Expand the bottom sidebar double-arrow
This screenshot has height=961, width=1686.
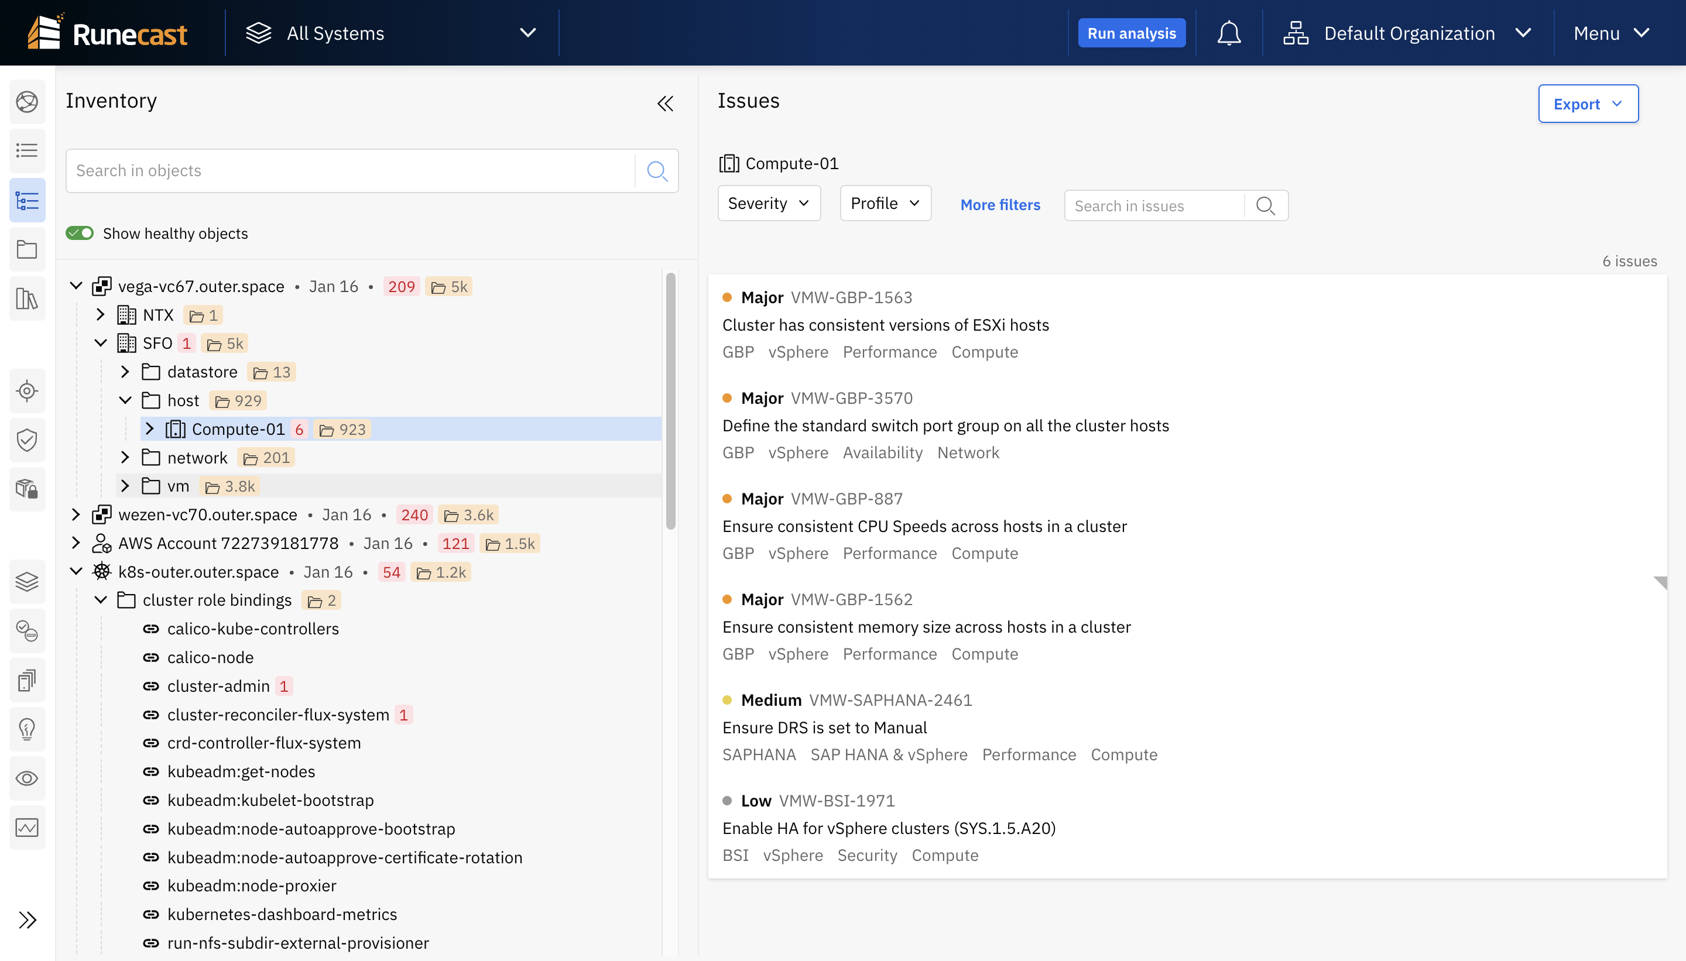pyautogui.click(x=27, y=919)
